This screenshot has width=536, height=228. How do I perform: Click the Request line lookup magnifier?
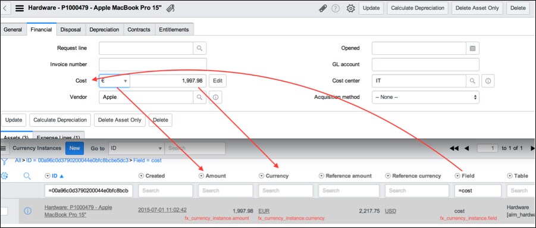pyautogui.click(x=199, y=48)
